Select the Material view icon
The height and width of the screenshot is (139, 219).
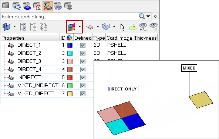(x=27, y=6)
